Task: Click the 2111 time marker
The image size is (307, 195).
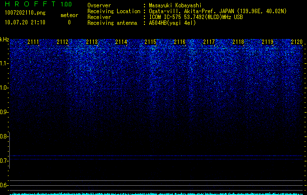Action: (x=33, y=42)
